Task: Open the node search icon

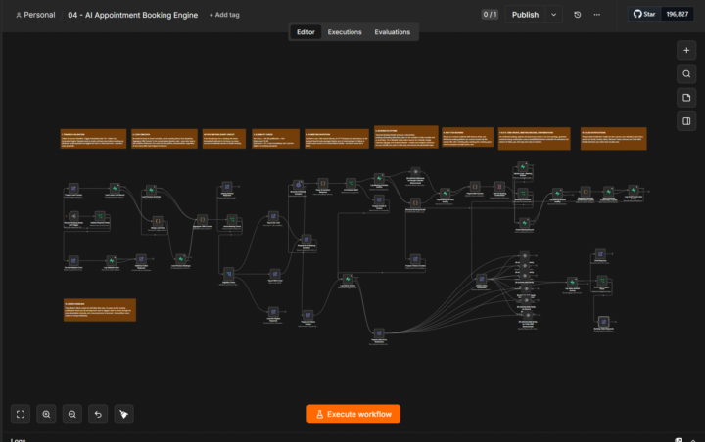Action: pos(686,74)
